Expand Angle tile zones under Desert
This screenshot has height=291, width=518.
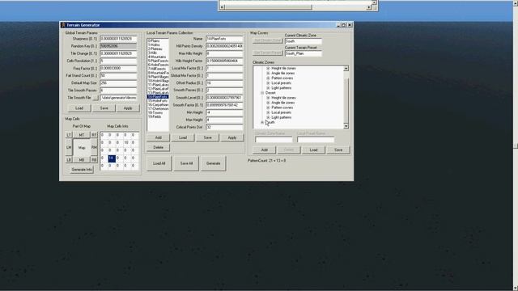[268, 103]
